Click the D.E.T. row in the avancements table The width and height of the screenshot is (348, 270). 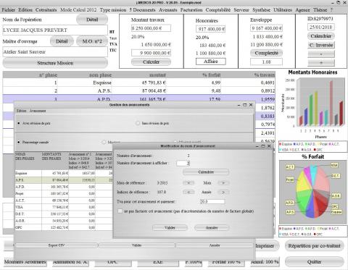point(64,214)
